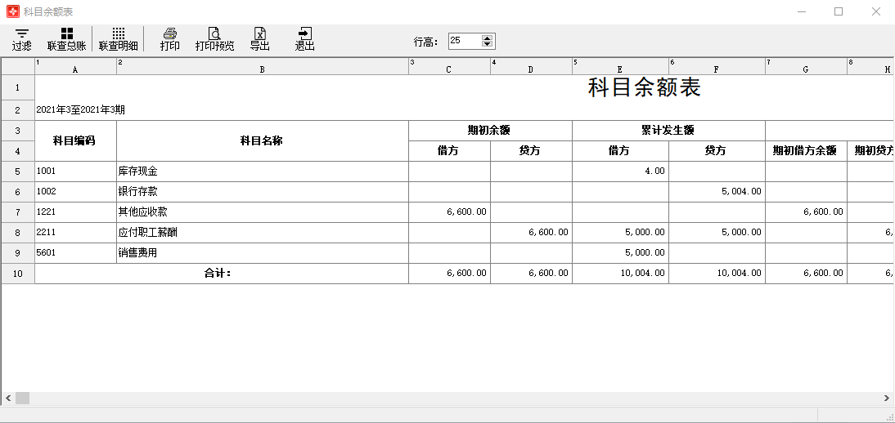895x423 pixels.
Task: Click the 4.00 debit amount cell
Action: point(620,171)
